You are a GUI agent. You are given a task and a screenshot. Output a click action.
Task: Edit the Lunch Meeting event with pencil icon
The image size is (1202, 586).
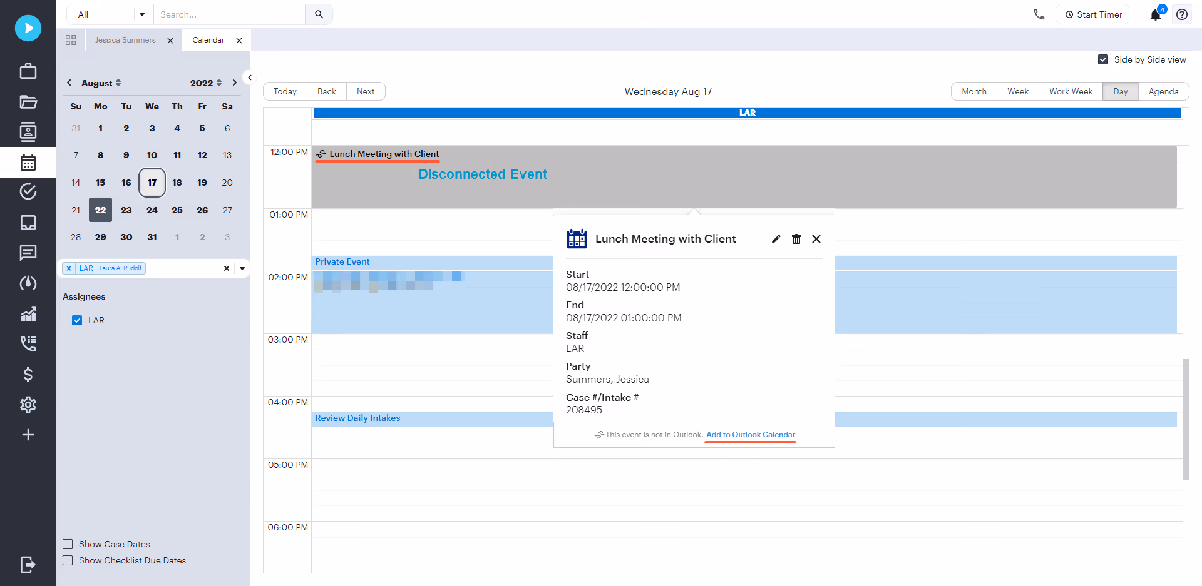(776, 239)
